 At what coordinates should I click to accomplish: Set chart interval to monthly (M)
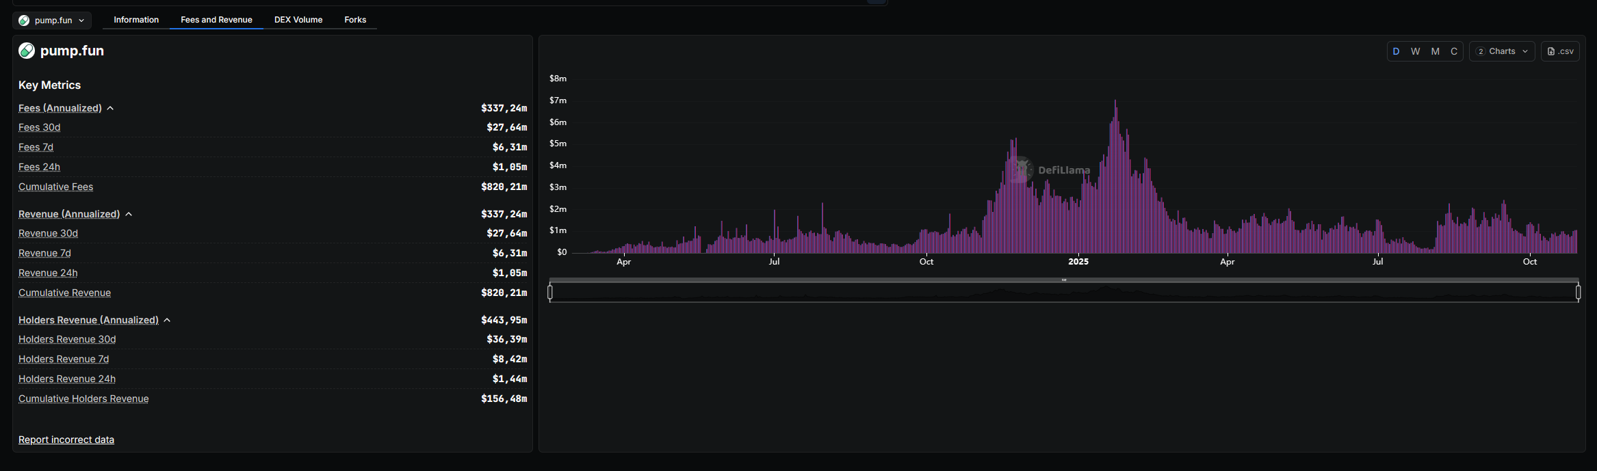[1436, 51]
